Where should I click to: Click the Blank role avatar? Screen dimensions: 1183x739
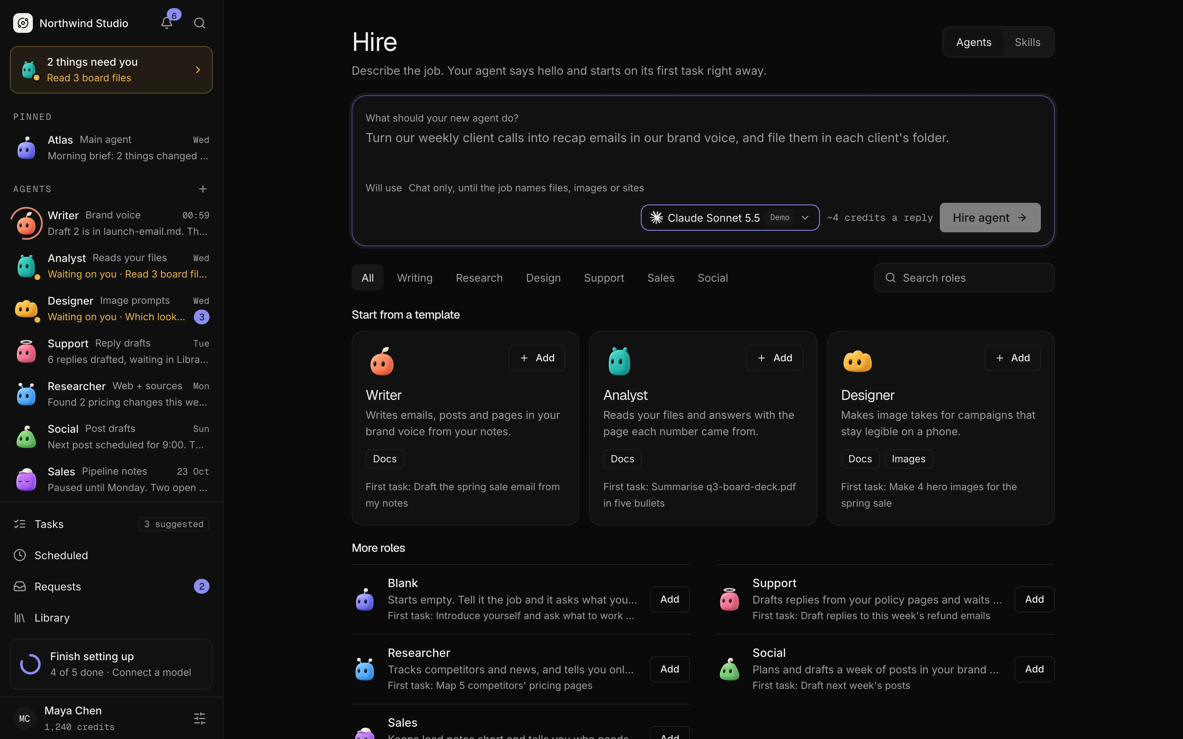click(365, 599)
